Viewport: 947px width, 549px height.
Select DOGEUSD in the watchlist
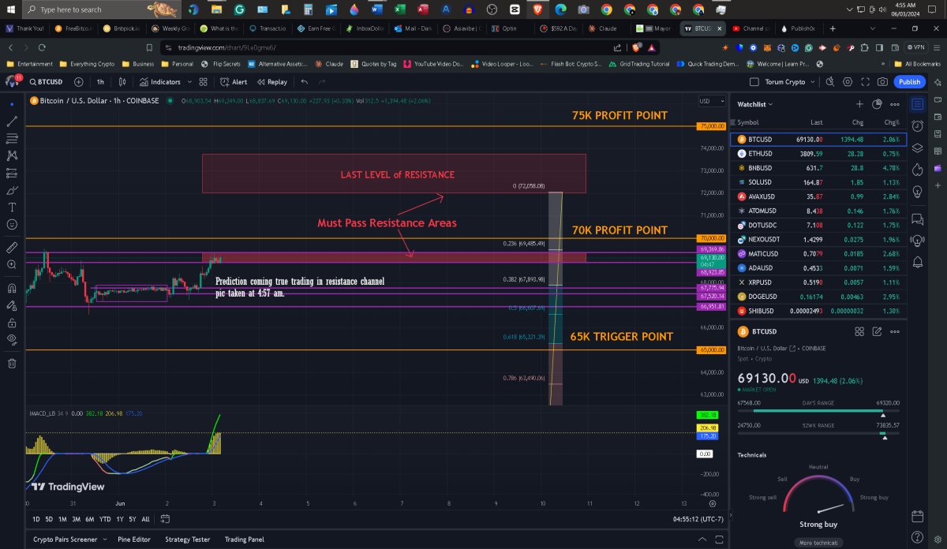[x=817, y=297]
